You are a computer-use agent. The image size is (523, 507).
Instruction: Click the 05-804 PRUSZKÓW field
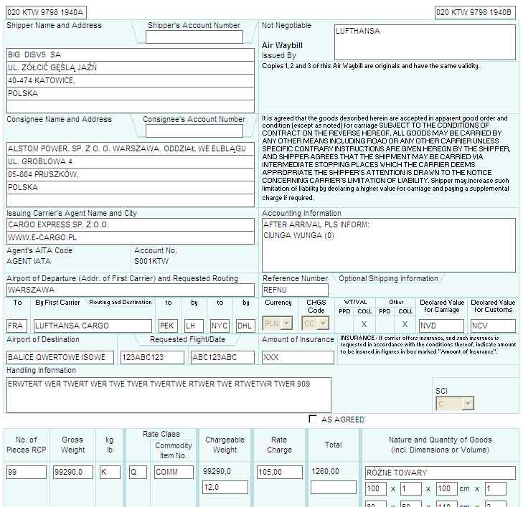(x=131, y=175)
